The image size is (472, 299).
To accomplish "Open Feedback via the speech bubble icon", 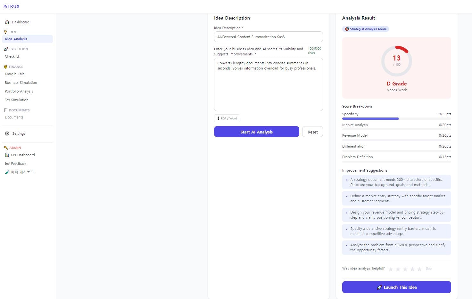I will (7, 164).
